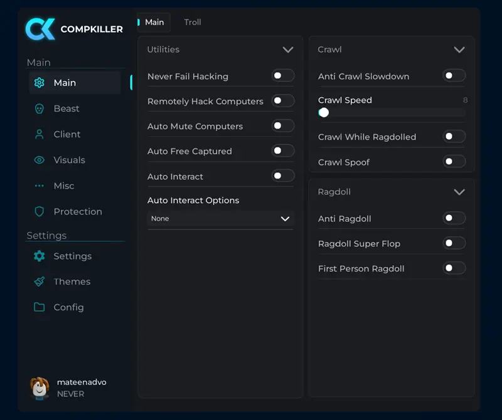Select the Visuals eye icon
The width and height of the screenshot is (502, 420).
click(x=39, y=160)
